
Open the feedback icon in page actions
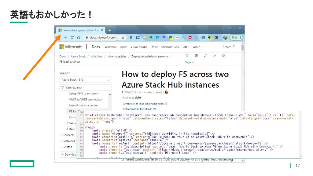coord(196,56)
